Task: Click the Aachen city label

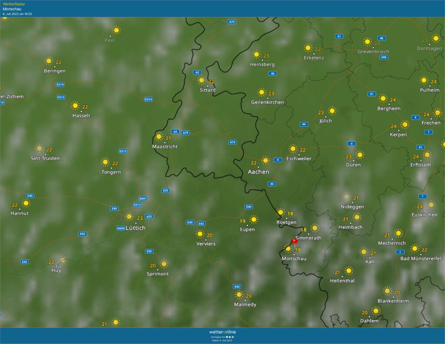Action: [x=258, y=172]
